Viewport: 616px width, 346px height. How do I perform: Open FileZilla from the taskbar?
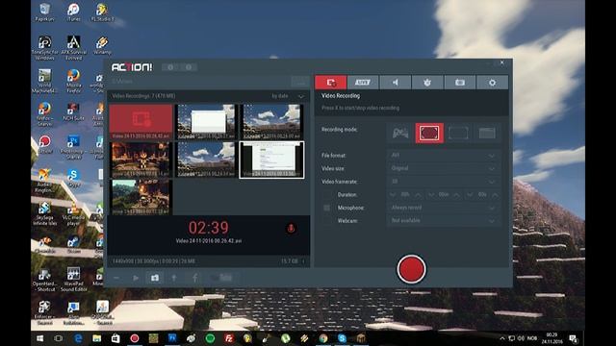point(229,338)
